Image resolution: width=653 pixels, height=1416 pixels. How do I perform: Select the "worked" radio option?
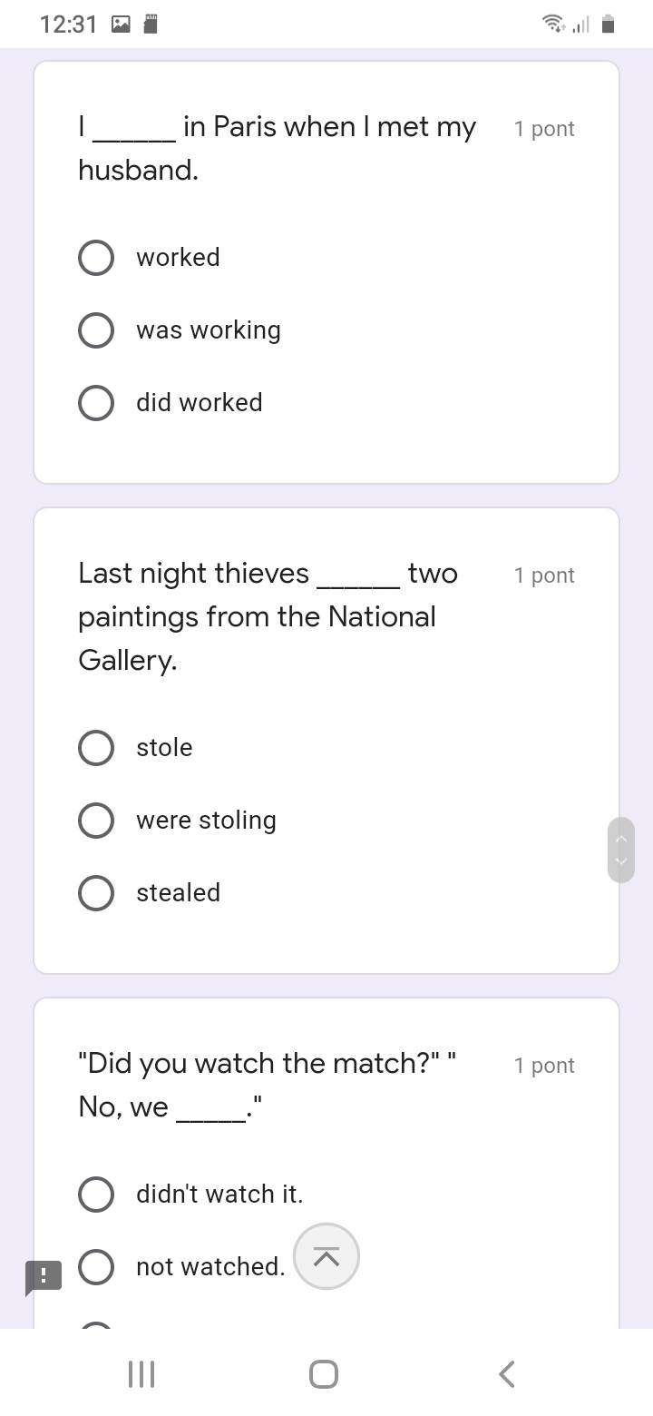pyautogui.click(x=96, y=258)
